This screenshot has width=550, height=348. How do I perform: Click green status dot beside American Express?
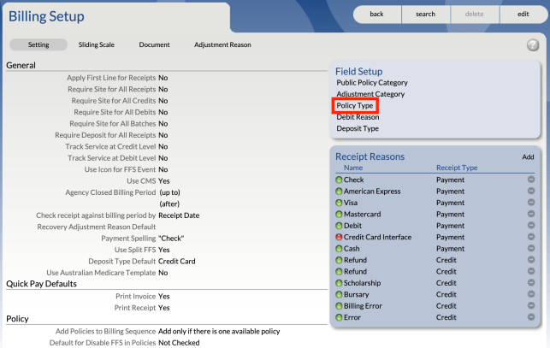click(339, 192)
